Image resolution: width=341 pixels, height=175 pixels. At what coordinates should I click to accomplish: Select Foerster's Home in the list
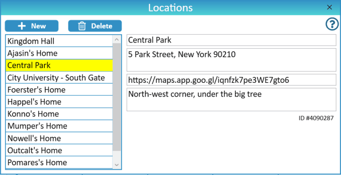(x=59, y=89)
